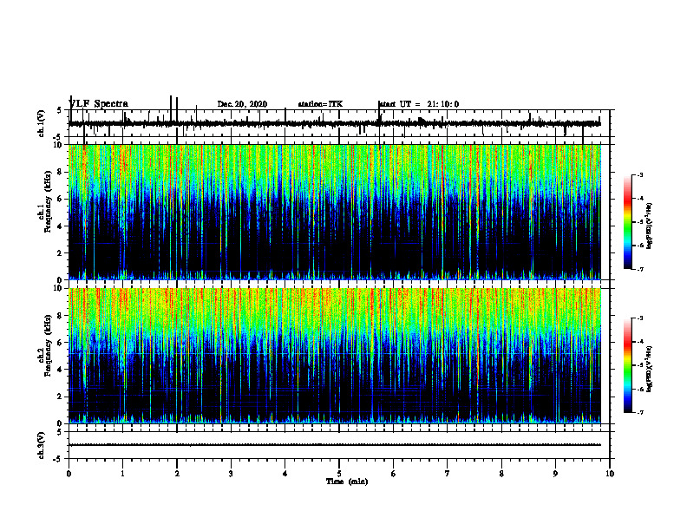The image size is (687, 531).
Task: Click the ch.2 spectrogram color scale bar
Action: pos(628,365)
